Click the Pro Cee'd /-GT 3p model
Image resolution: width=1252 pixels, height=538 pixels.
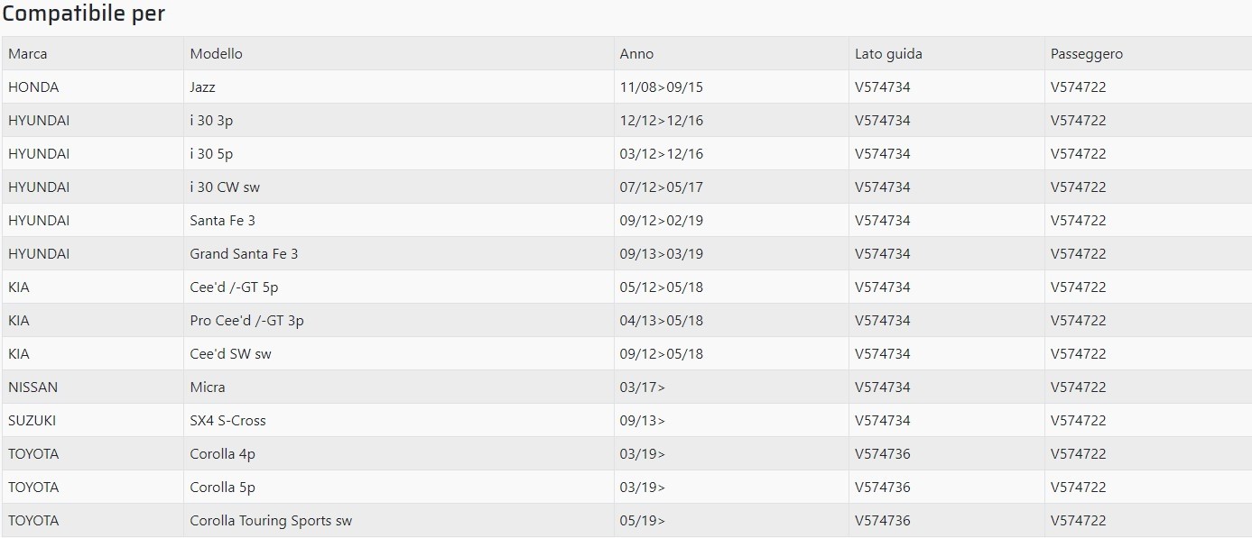coord(246,321)
